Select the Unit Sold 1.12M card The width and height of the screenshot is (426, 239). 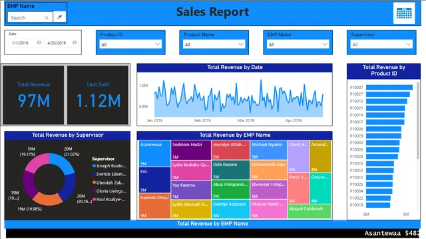(98, 95)
